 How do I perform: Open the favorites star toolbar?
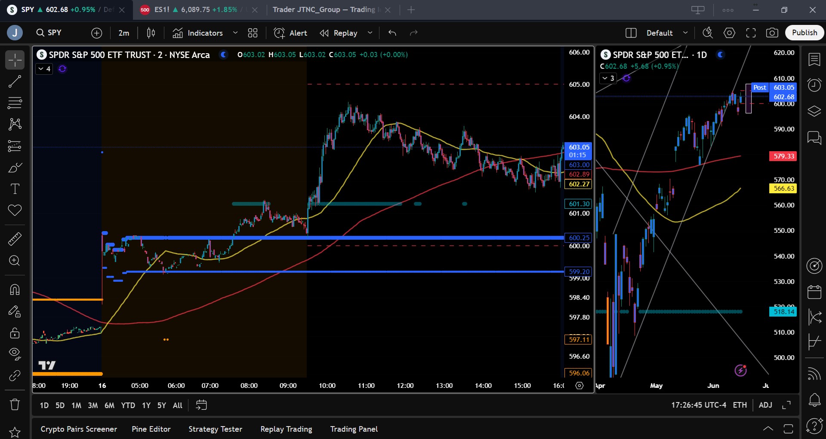[15, 432]
